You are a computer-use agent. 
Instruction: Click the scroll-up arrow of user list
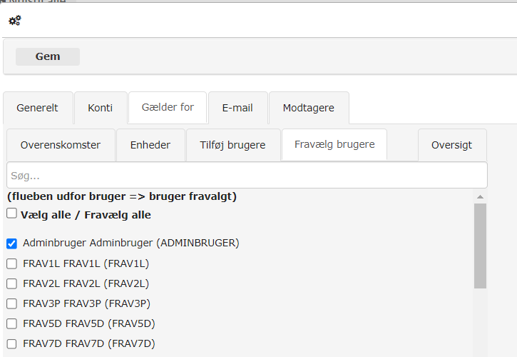[x=480, y=197]
